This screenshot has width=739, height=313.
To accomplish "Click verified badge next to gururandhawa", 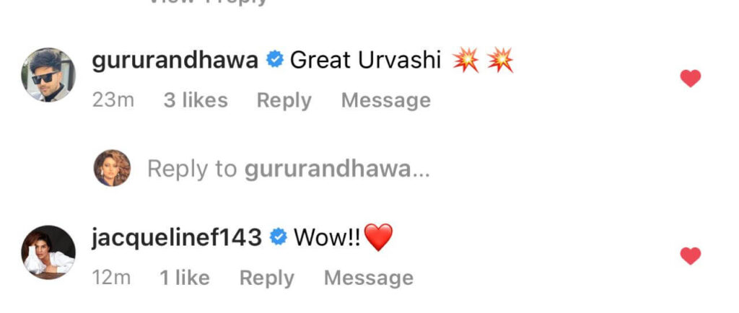I will tap(275, 60).
